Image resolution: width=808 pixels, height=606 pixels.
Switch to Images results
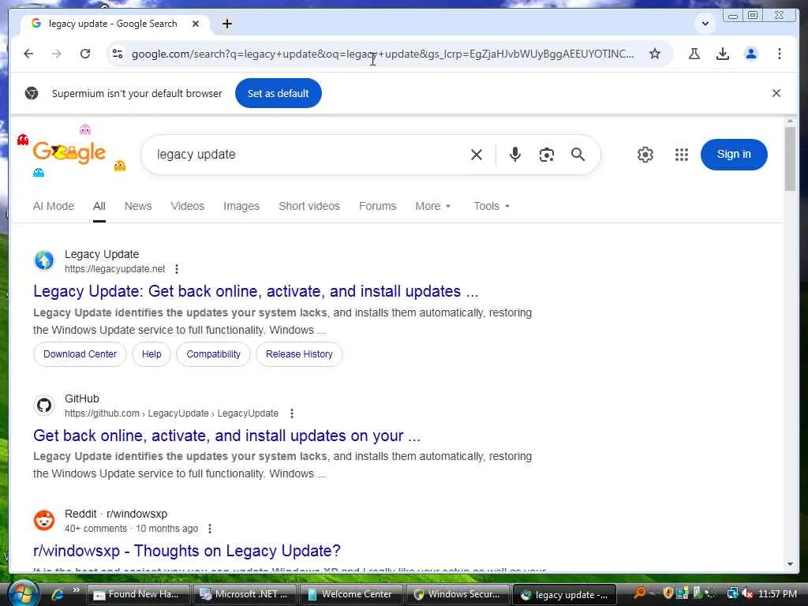point(241,206)
